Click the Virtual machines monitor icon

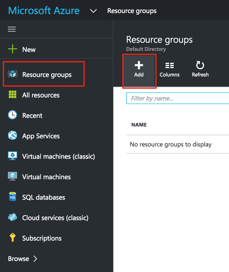(13, 176)
